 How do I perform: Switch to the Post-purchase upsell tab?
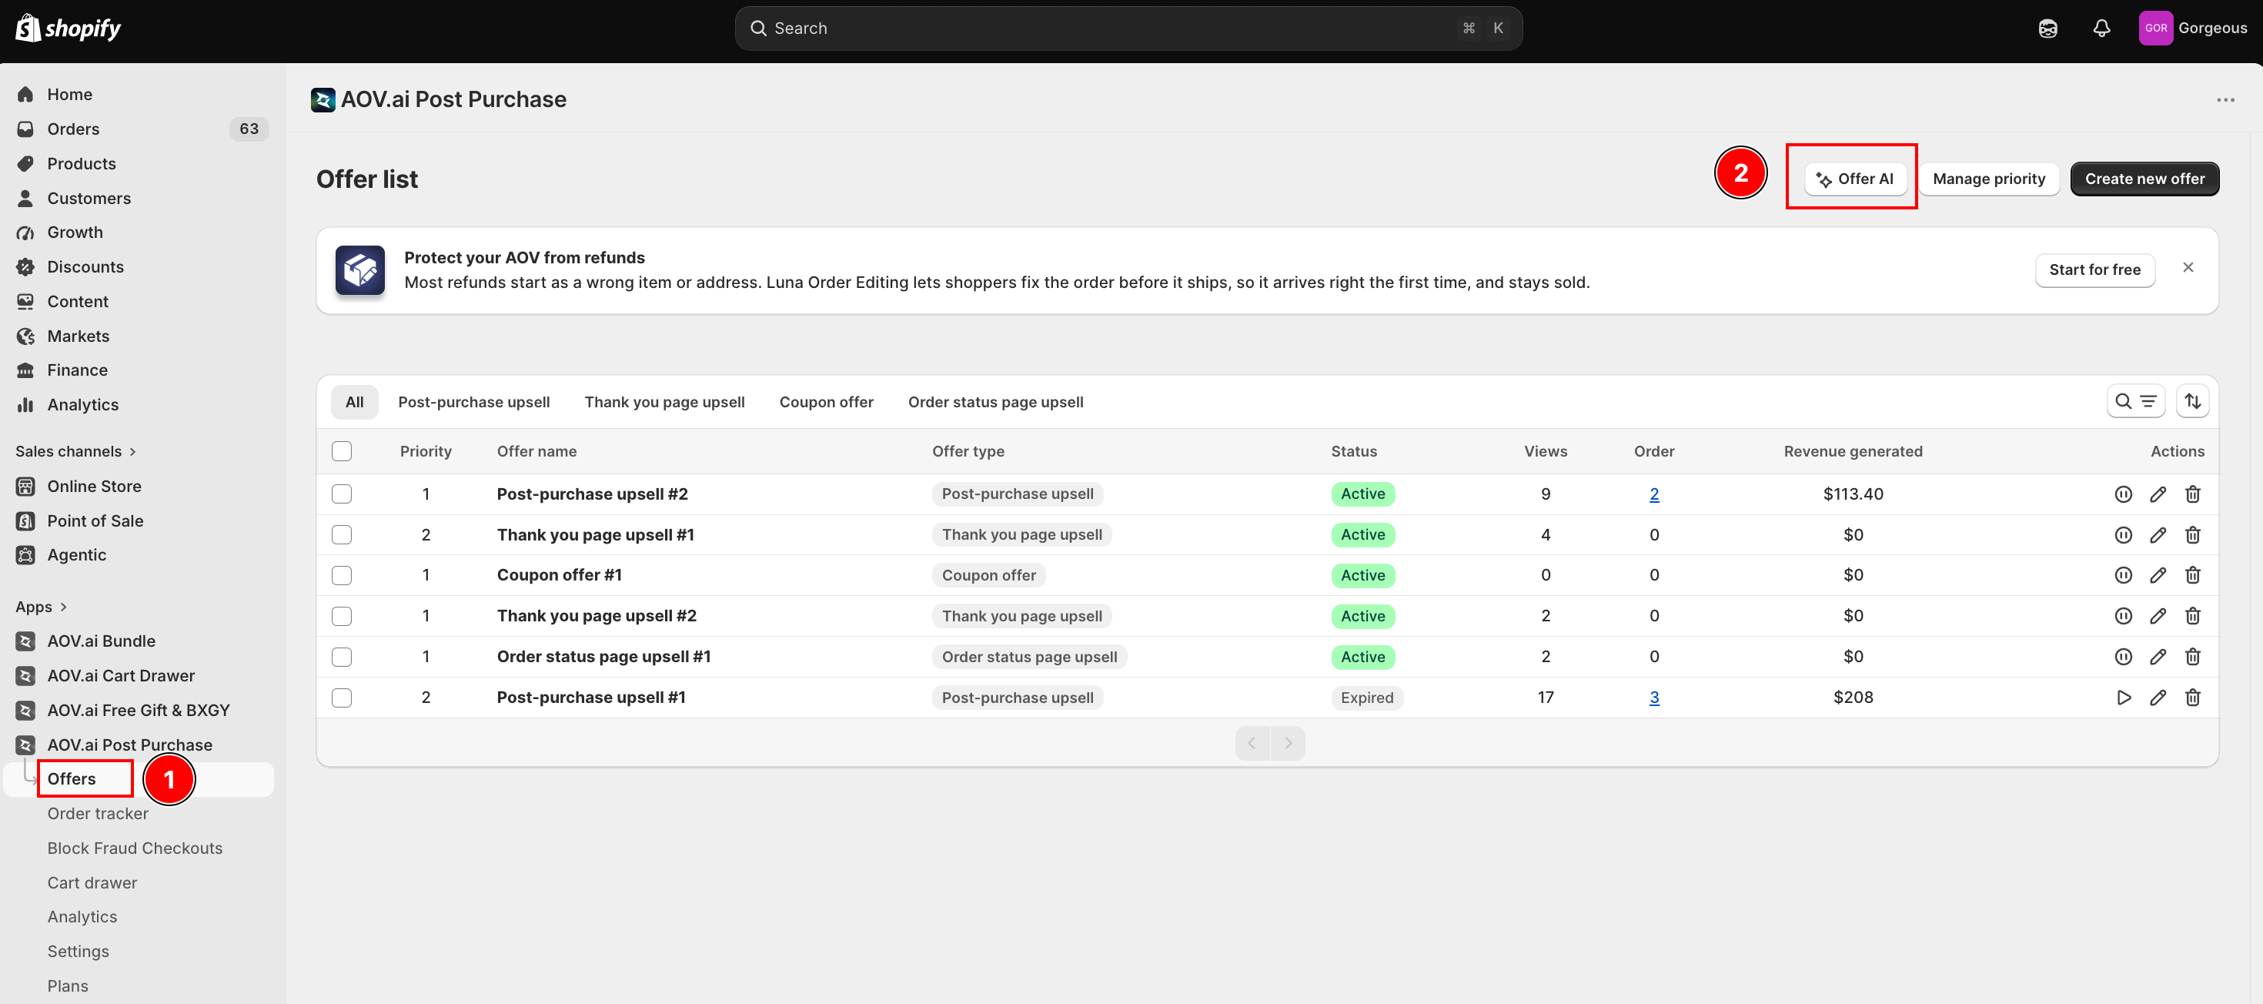tap(473, 403)
